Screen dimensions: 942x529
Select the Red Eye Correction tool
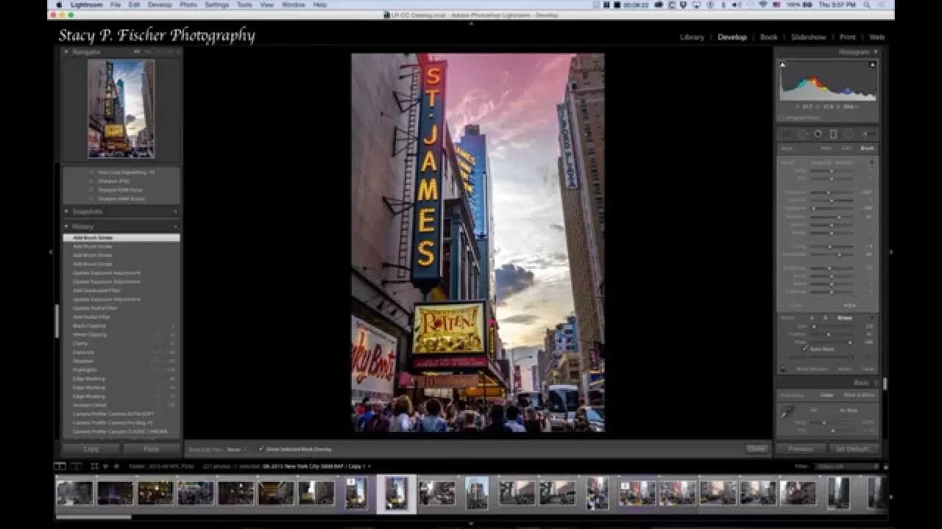pos(818,134)
